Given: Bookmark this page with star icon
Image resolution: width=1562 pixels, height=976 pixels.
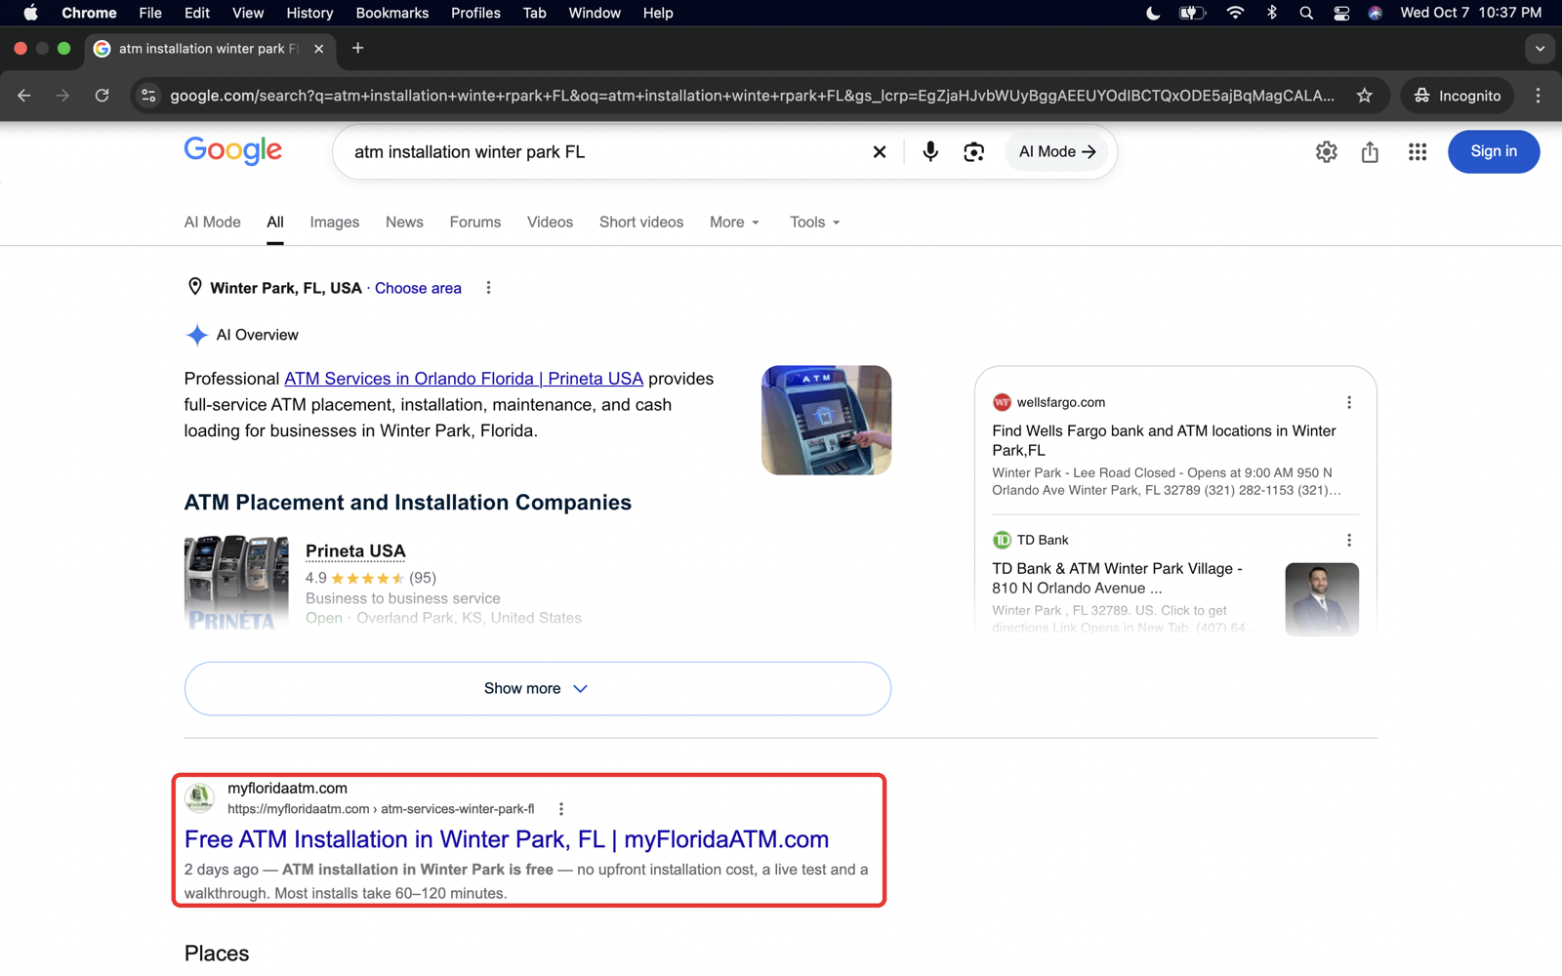Looking at the screenshot, I should point(1364,96).
